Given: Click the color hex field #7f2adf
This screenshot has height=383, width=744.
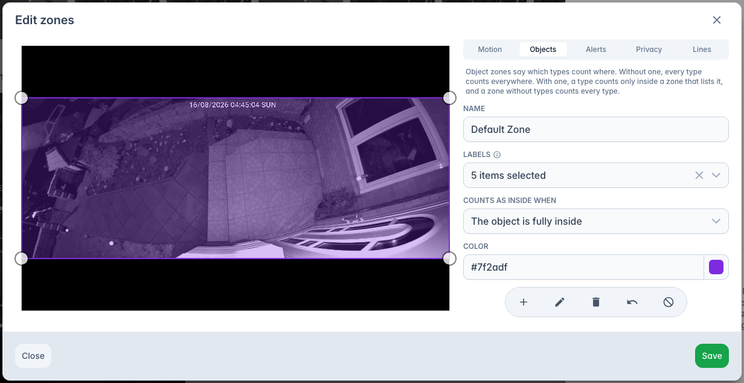Looking at the screenshot, I should tap(583, 267).
